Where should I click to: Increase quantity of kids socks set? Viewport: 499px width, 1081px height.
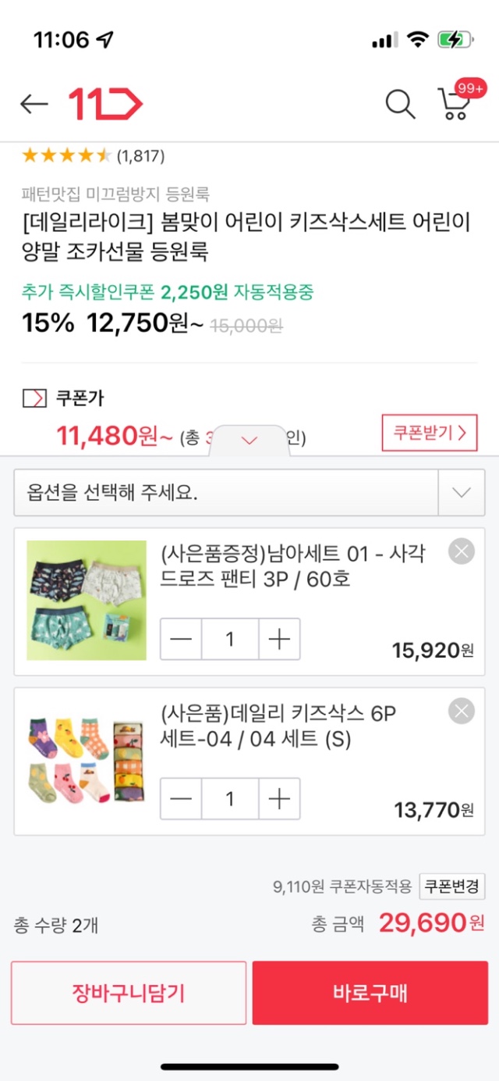coord(279,798)
